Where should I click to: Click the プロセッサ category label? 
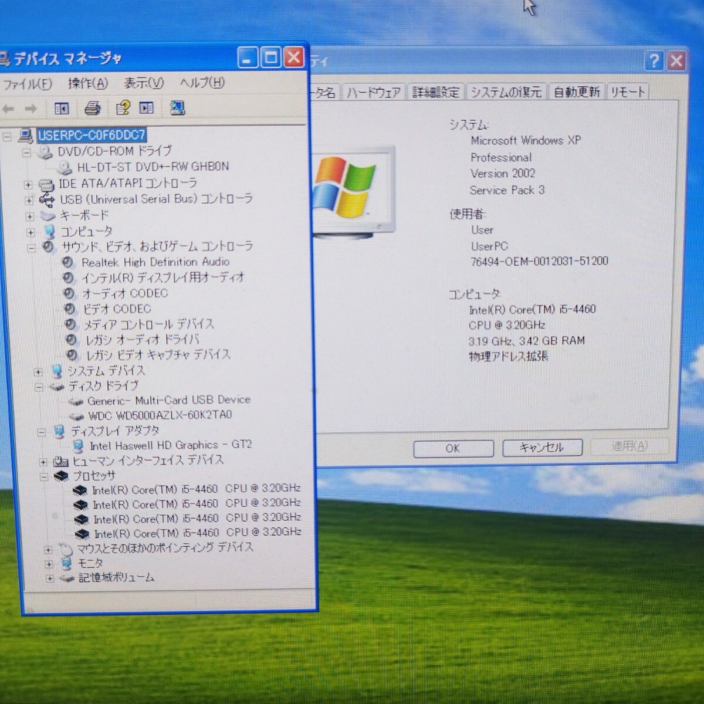coord(94,476)
